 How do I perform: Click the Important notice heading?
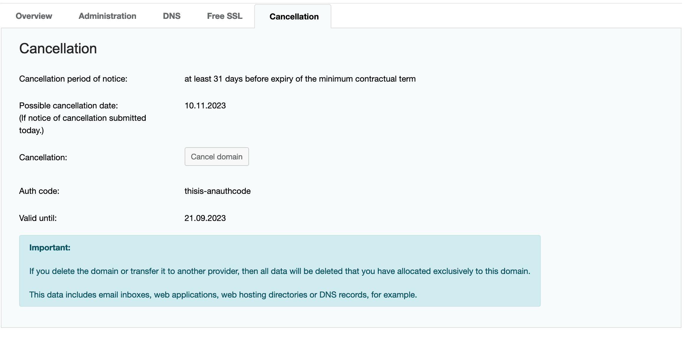[x=50, y=248]
